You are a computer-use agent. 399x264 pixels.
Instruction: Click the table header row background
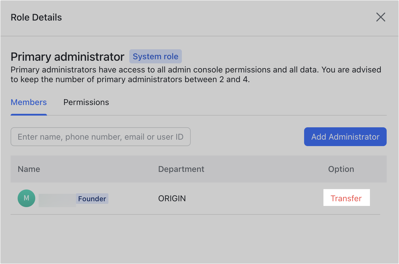tap(250, 169)
